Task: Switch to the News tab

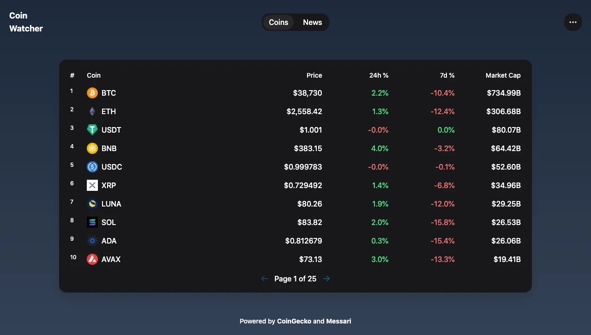Action: [312, 22]
